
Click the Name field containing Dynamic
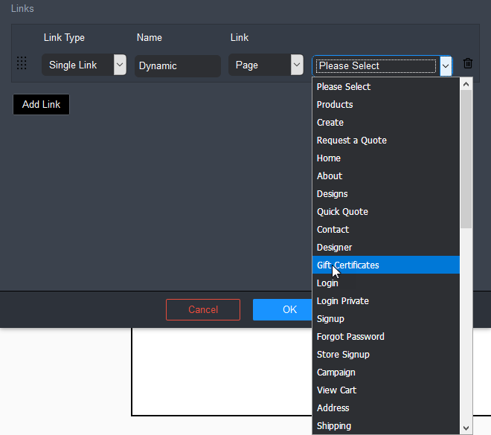[x=178, y=65]
